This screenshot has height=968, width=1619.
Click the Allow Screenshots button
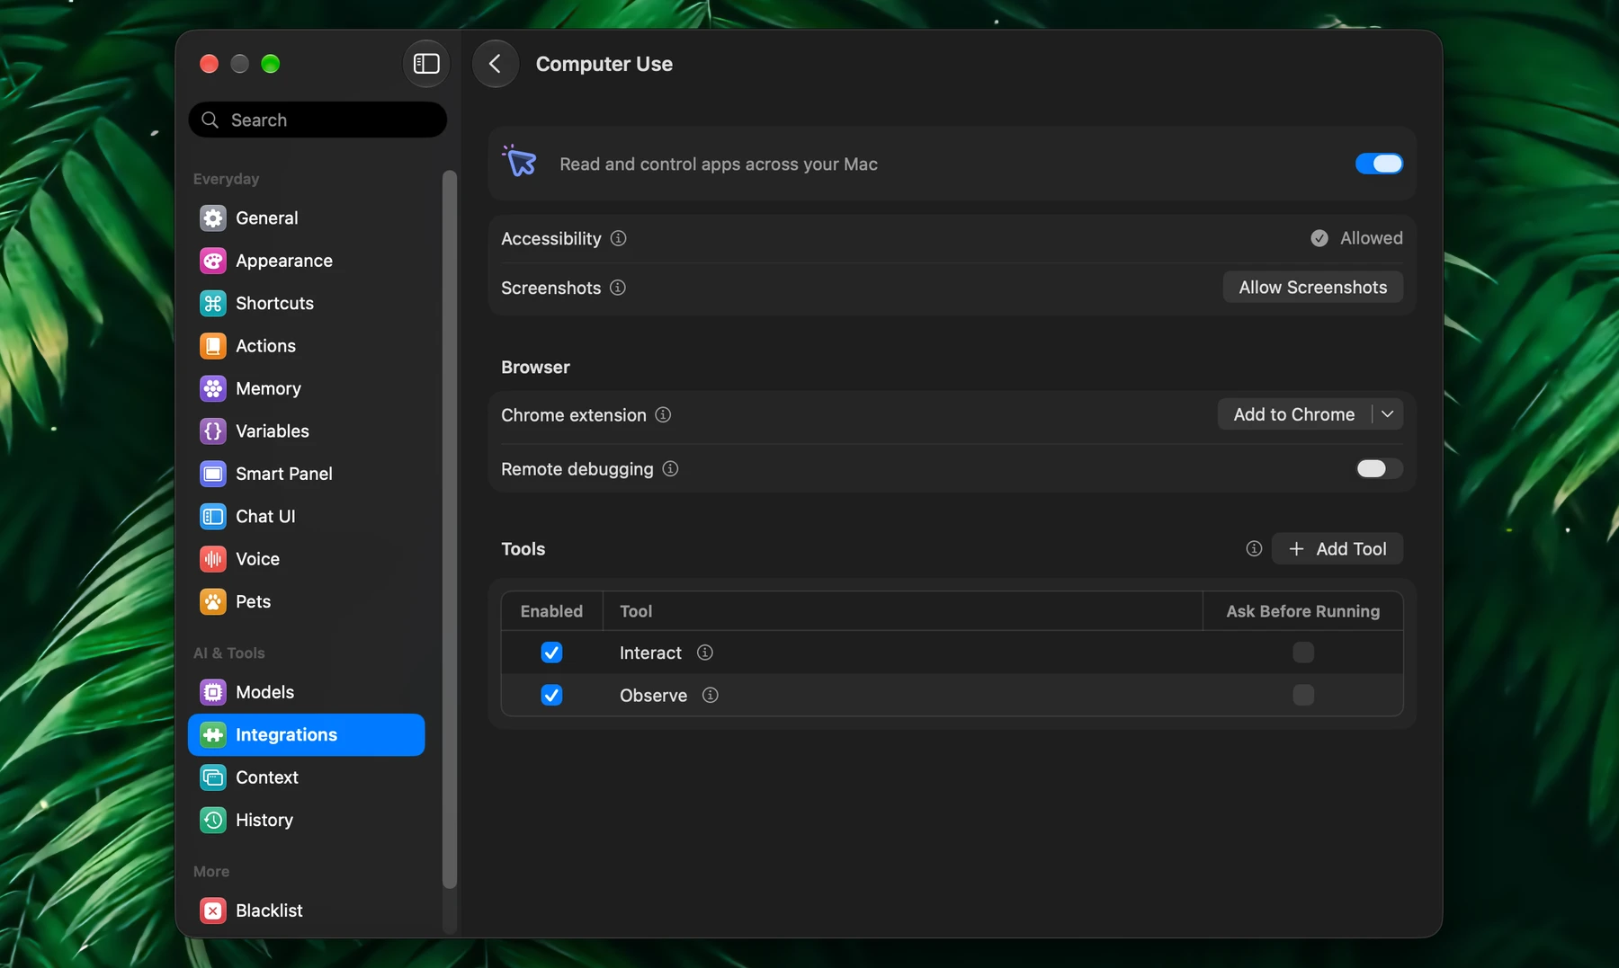(x=1312, y=288)
